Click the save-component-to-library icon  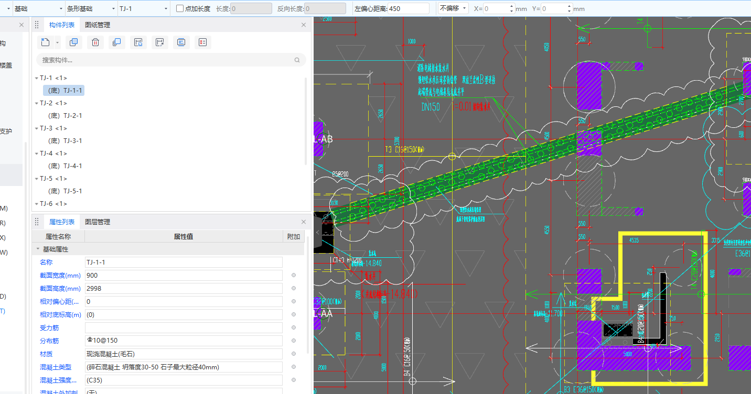(138, 42)
